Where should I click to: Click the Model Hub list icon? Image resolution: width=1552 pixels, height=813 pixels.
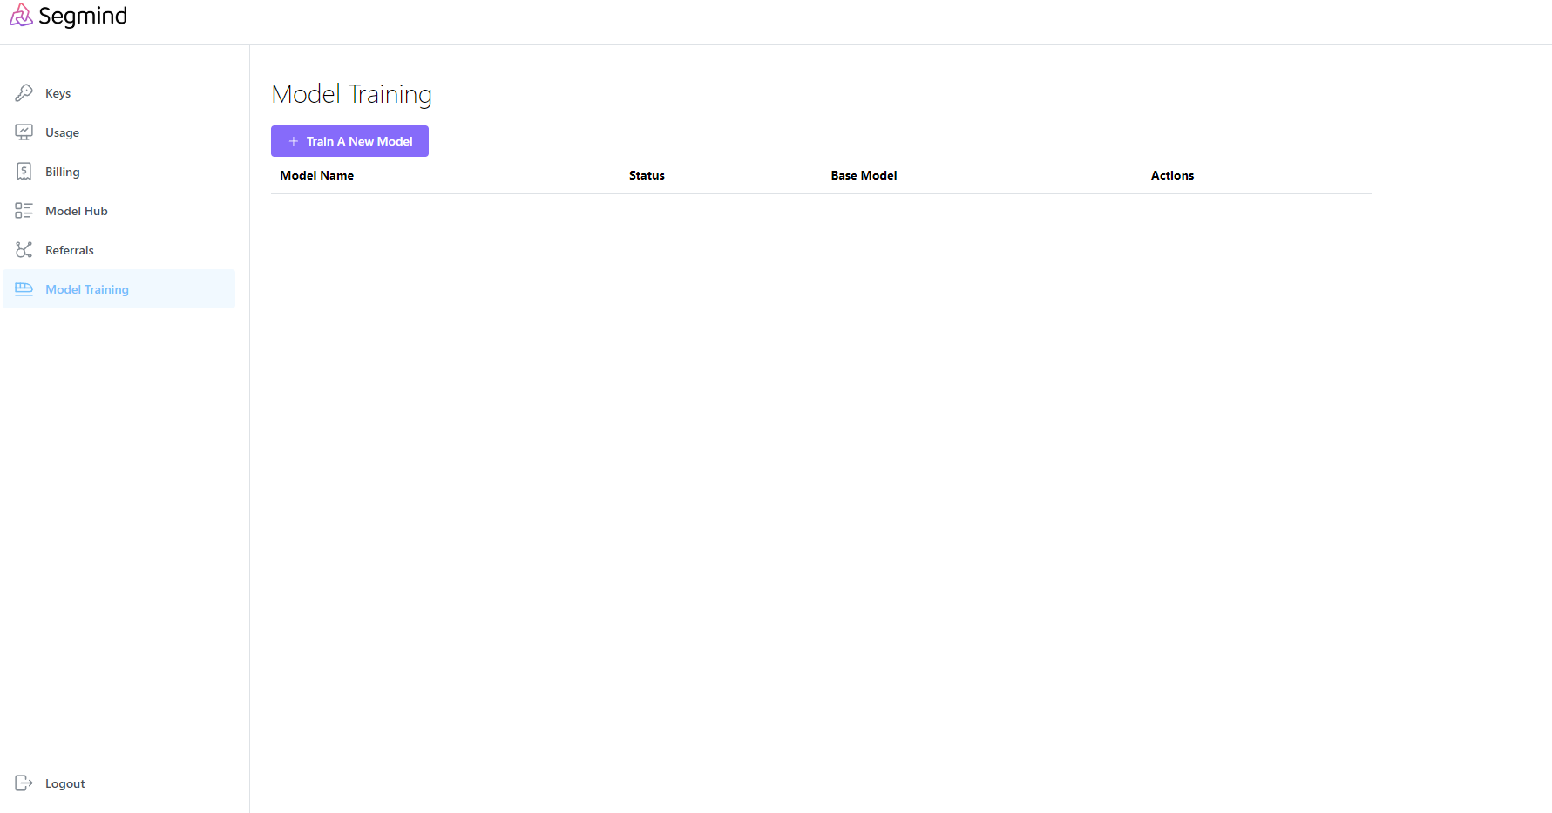coord(24,211)
